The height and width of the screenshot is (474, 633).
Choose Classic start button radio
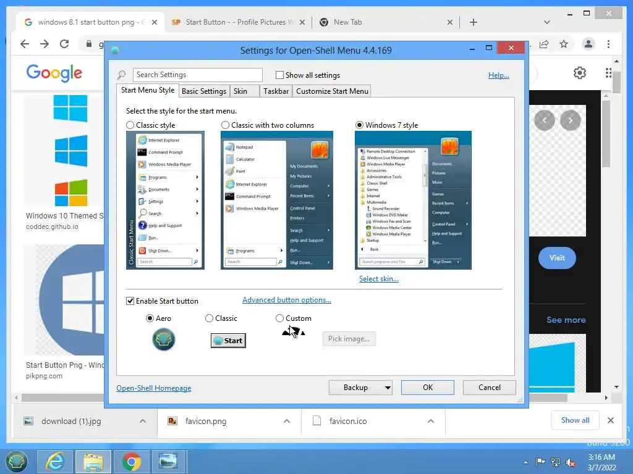coord(209,318)
